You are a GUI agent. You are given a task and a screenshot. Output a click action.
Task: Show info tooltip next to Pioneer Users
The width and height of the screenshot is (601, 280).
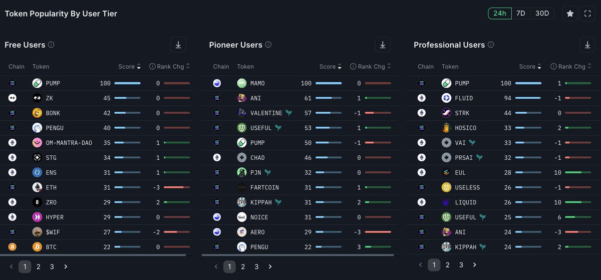[268, 45]
